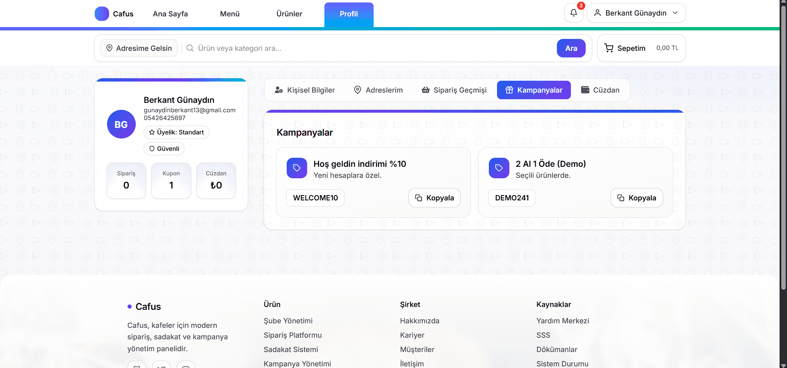Click the page vertical scrollbar thumb
787x368 pixels.
pyautogui.click(x=783, y=148)
